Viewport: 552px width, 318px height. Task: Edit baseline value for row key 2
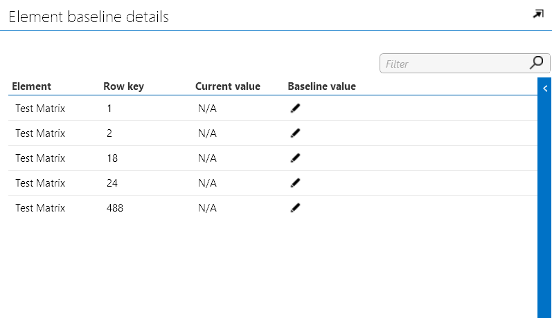(x=296, y=133)
